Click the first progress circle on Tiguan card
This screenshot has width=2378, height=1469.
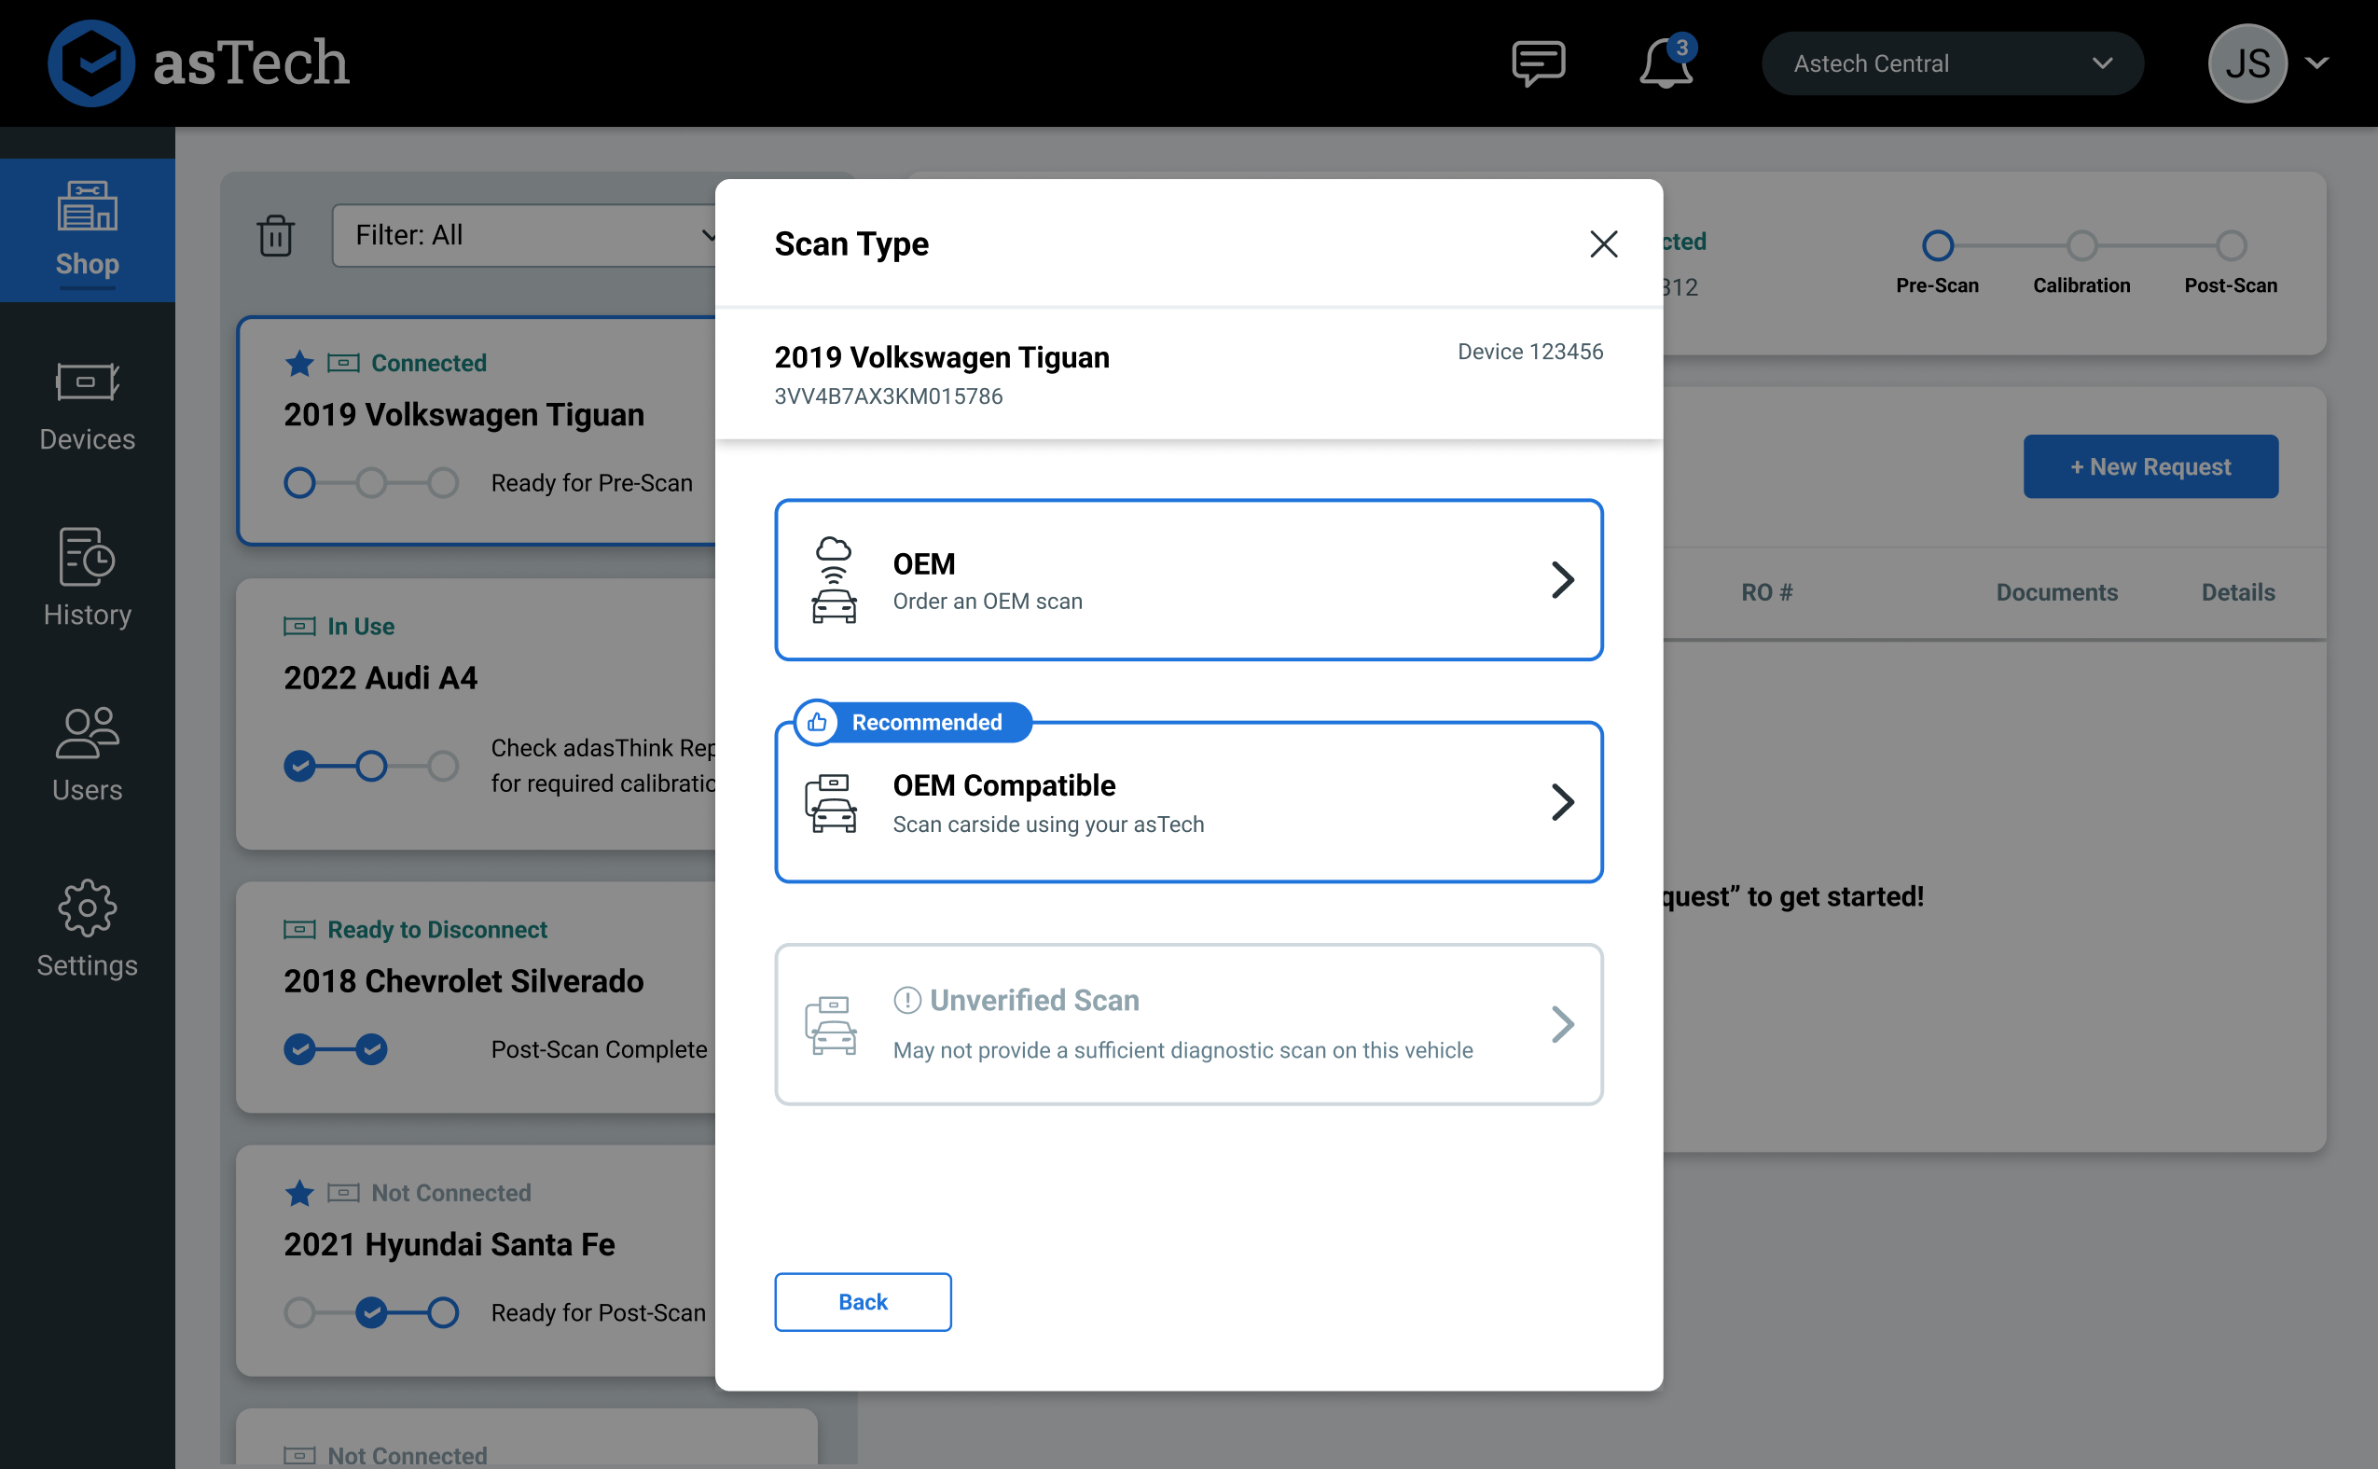299,483
